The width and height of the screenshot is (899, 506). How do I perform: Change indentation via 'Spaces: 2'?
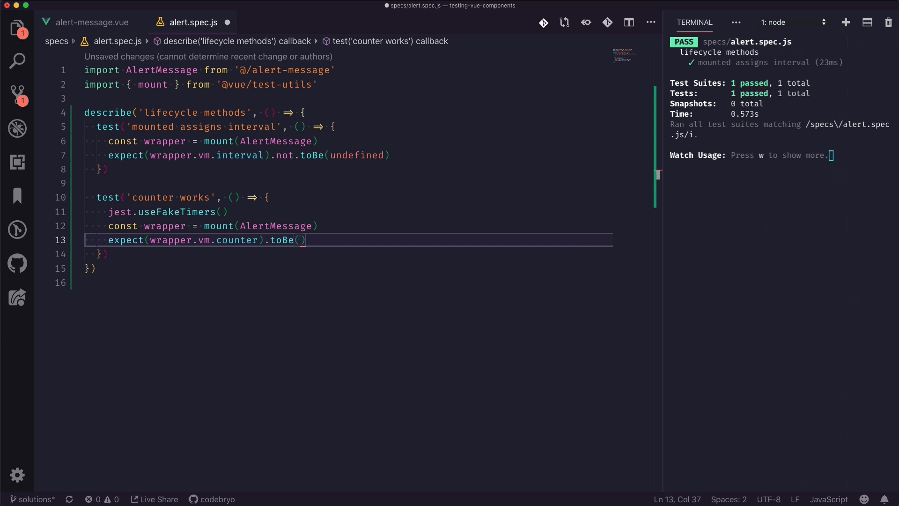coord(729,499)
